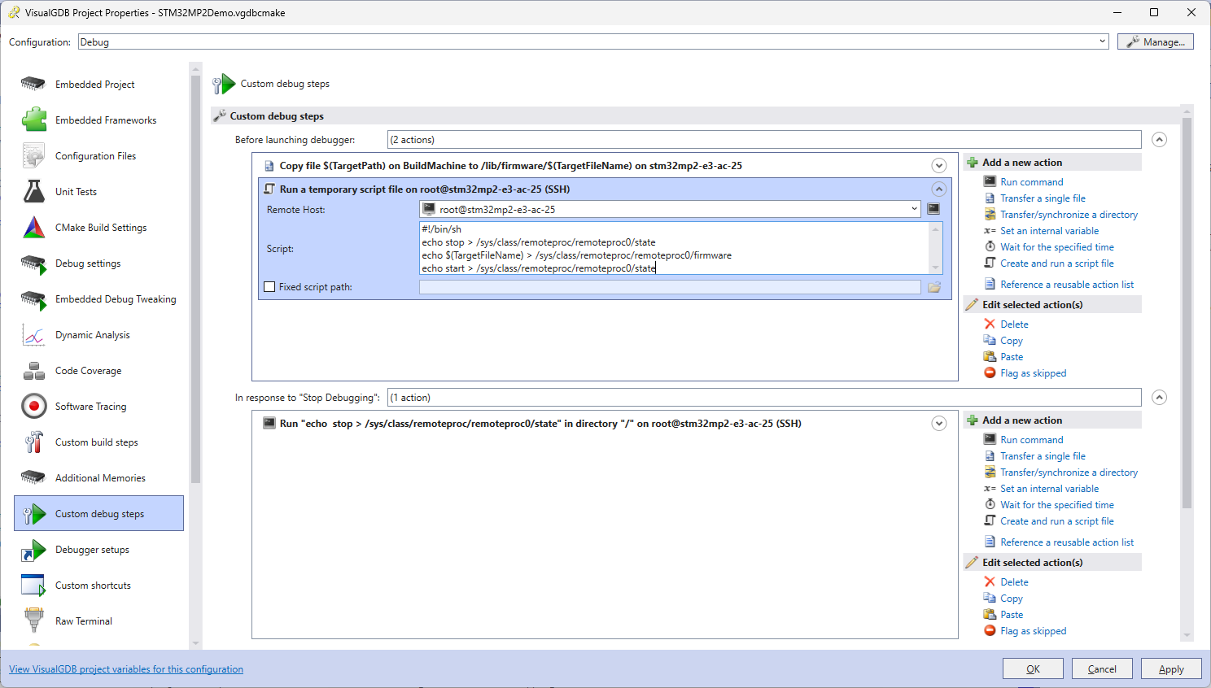Viewport: 1211px width, 688px height.
Task: Click the Code Coverage icon
Action: pos(33,371)
